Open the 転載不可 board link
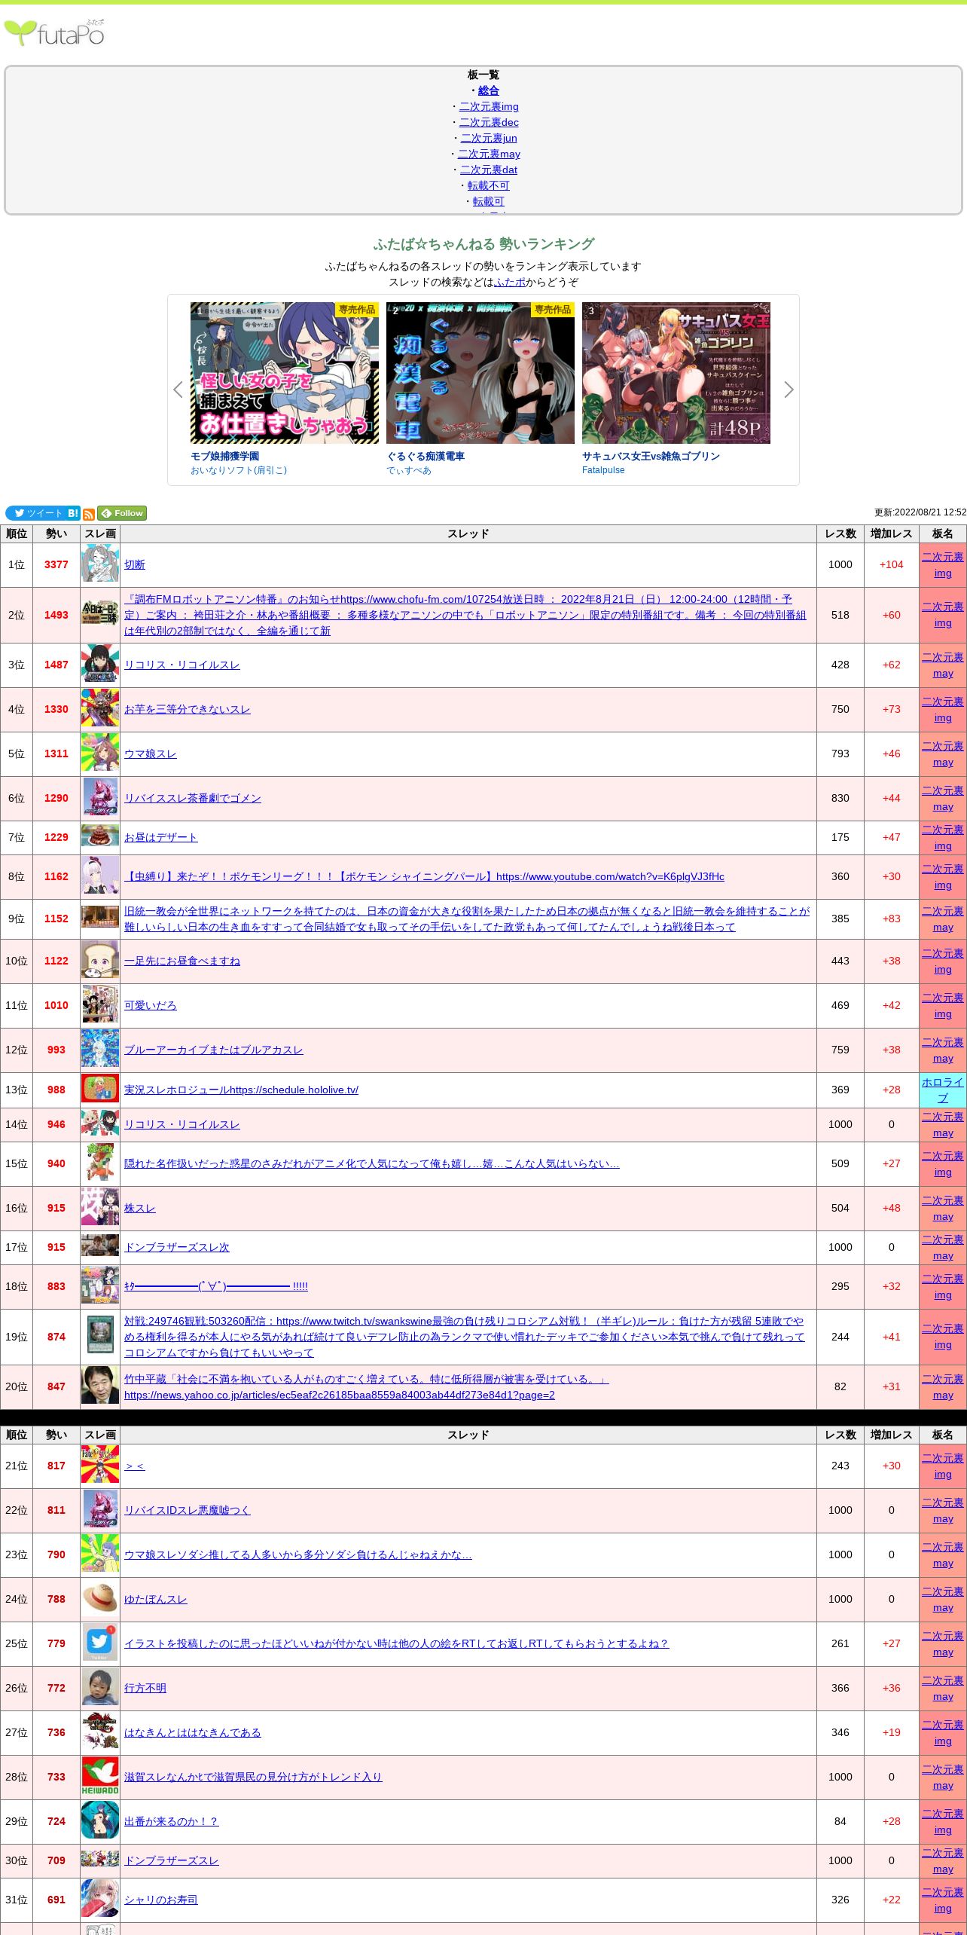The width and height of the screenshot is (967, 1935). [x=488, y=185]
